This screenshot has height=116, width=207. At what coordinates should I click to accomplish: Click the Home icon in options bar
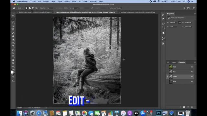(x=14, y=8)
